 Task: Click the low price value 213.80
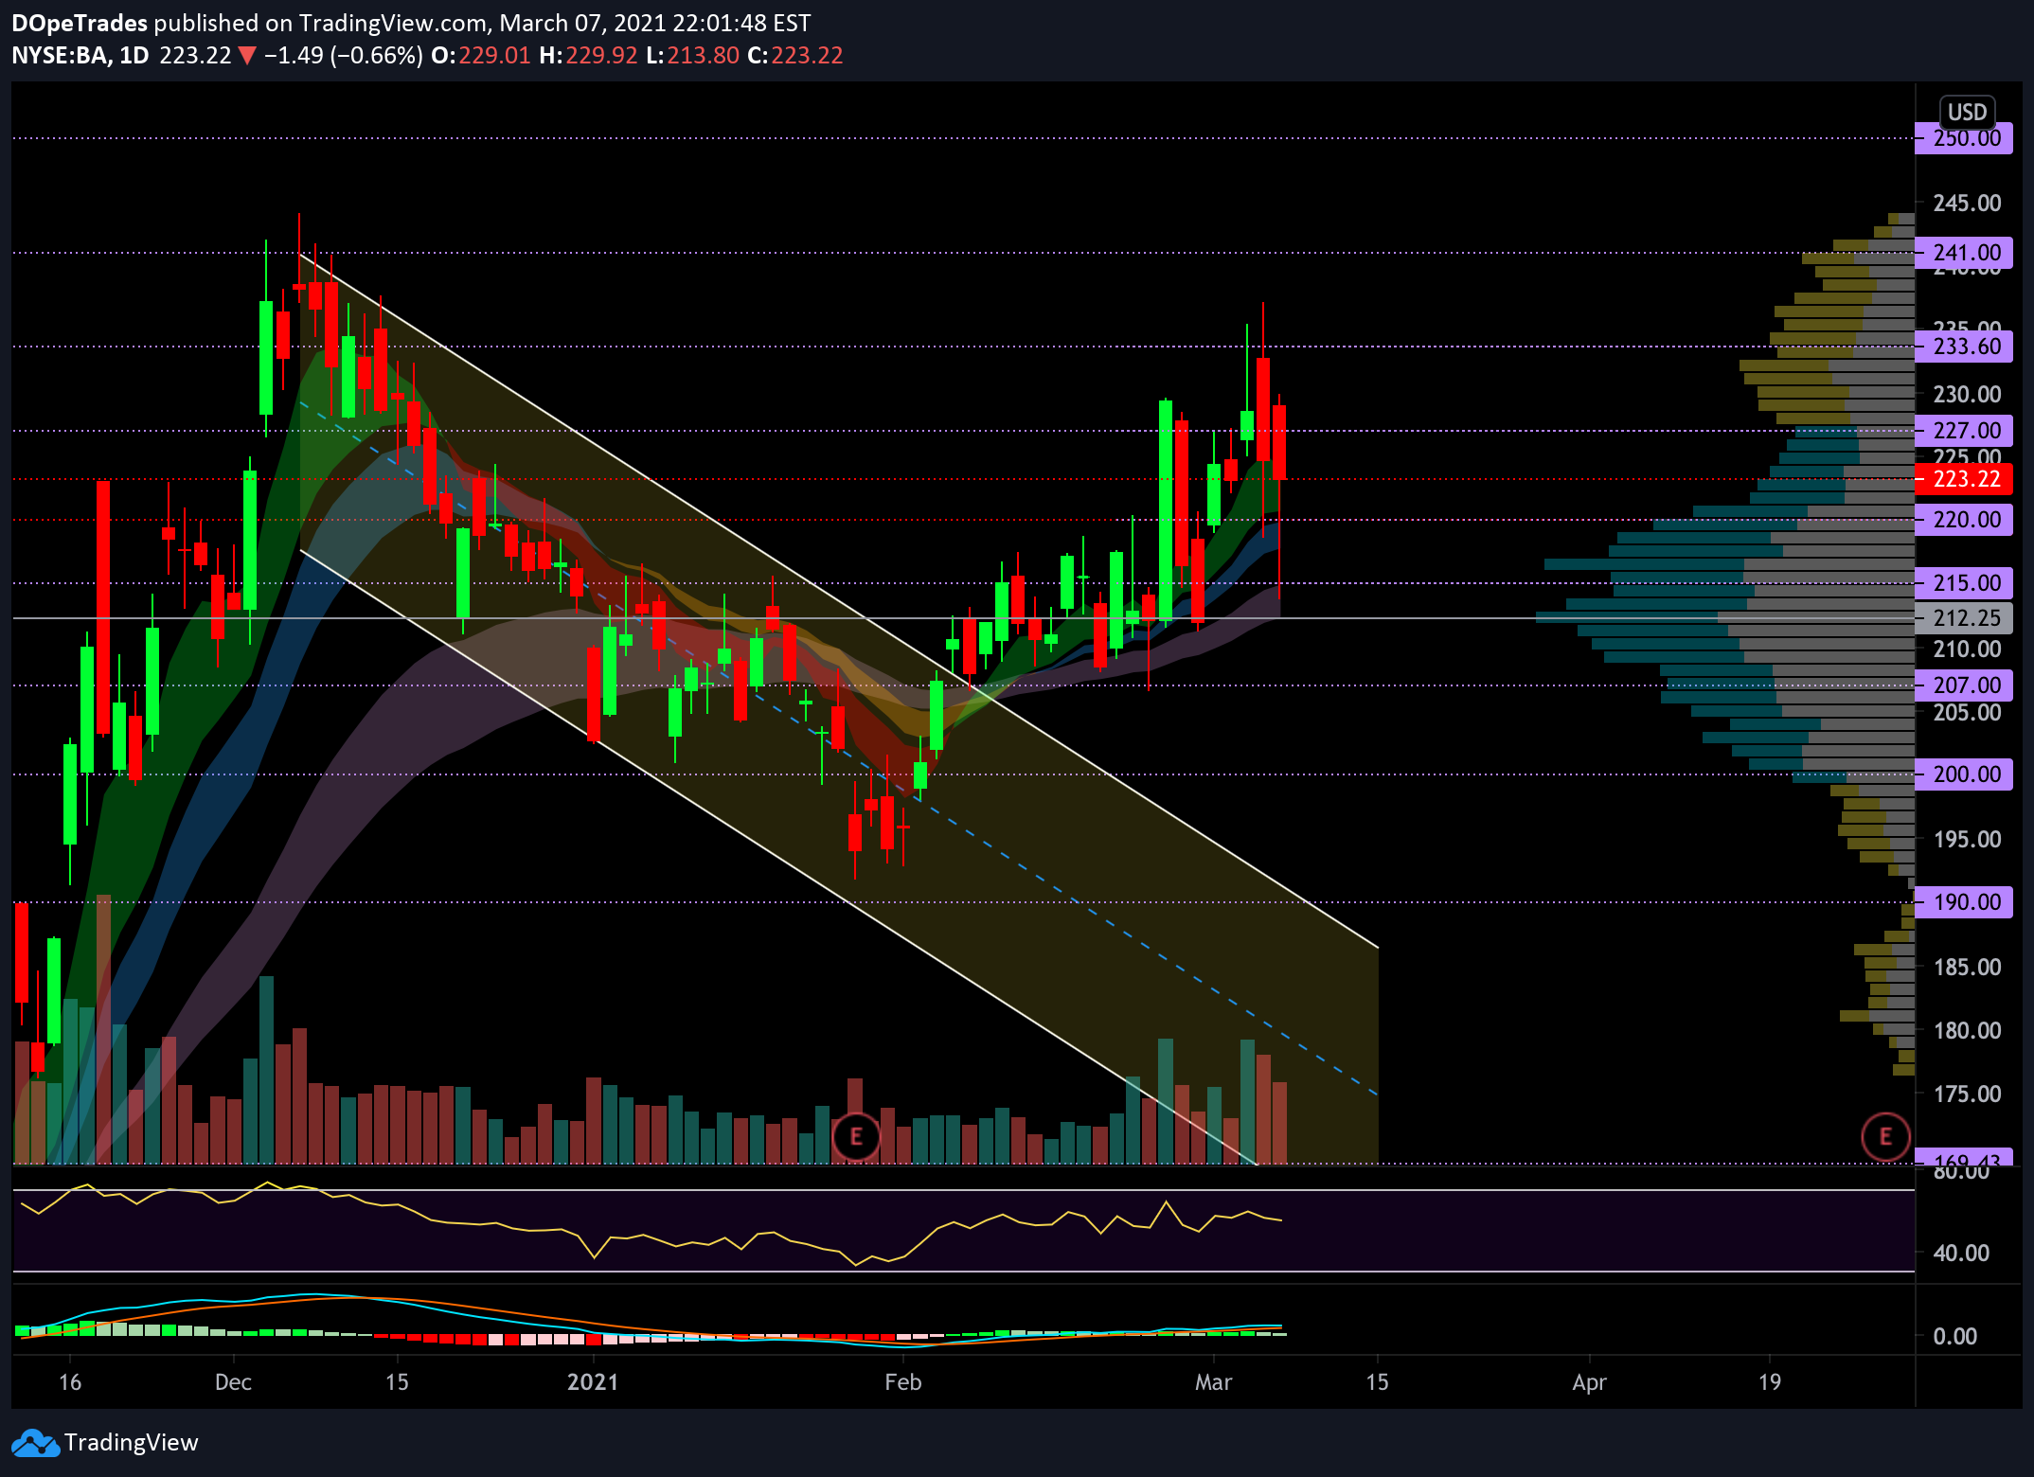click(703, 55)
